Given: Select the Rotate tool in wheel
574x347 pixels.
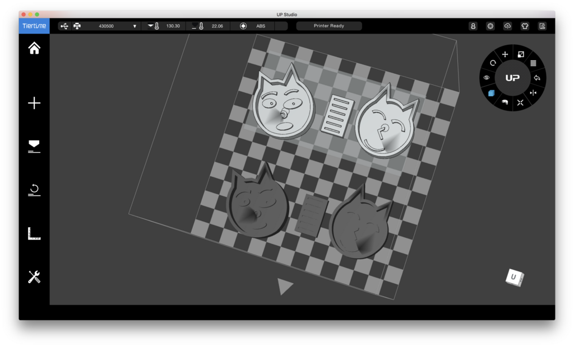Looking at the screenshot, I should (493, 63).
